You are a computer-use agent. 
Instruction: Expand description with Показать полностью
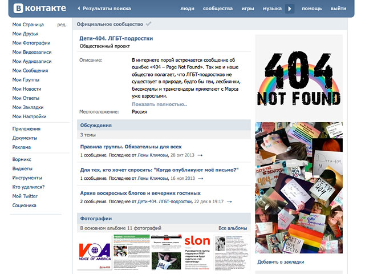[x=159, y=104]
